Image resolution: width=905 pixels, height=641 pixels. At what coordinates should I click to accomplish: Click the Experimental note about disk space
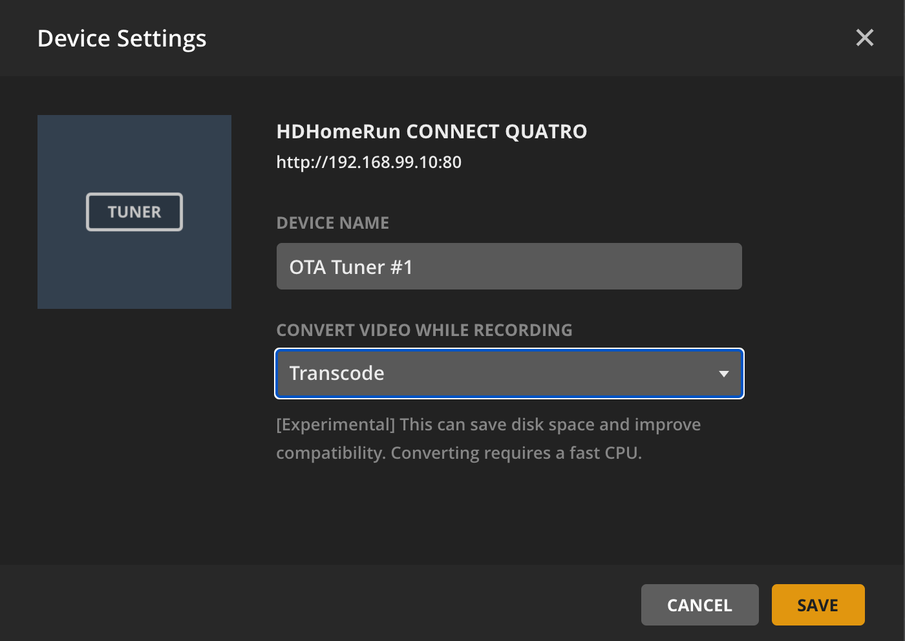point(489,439)
